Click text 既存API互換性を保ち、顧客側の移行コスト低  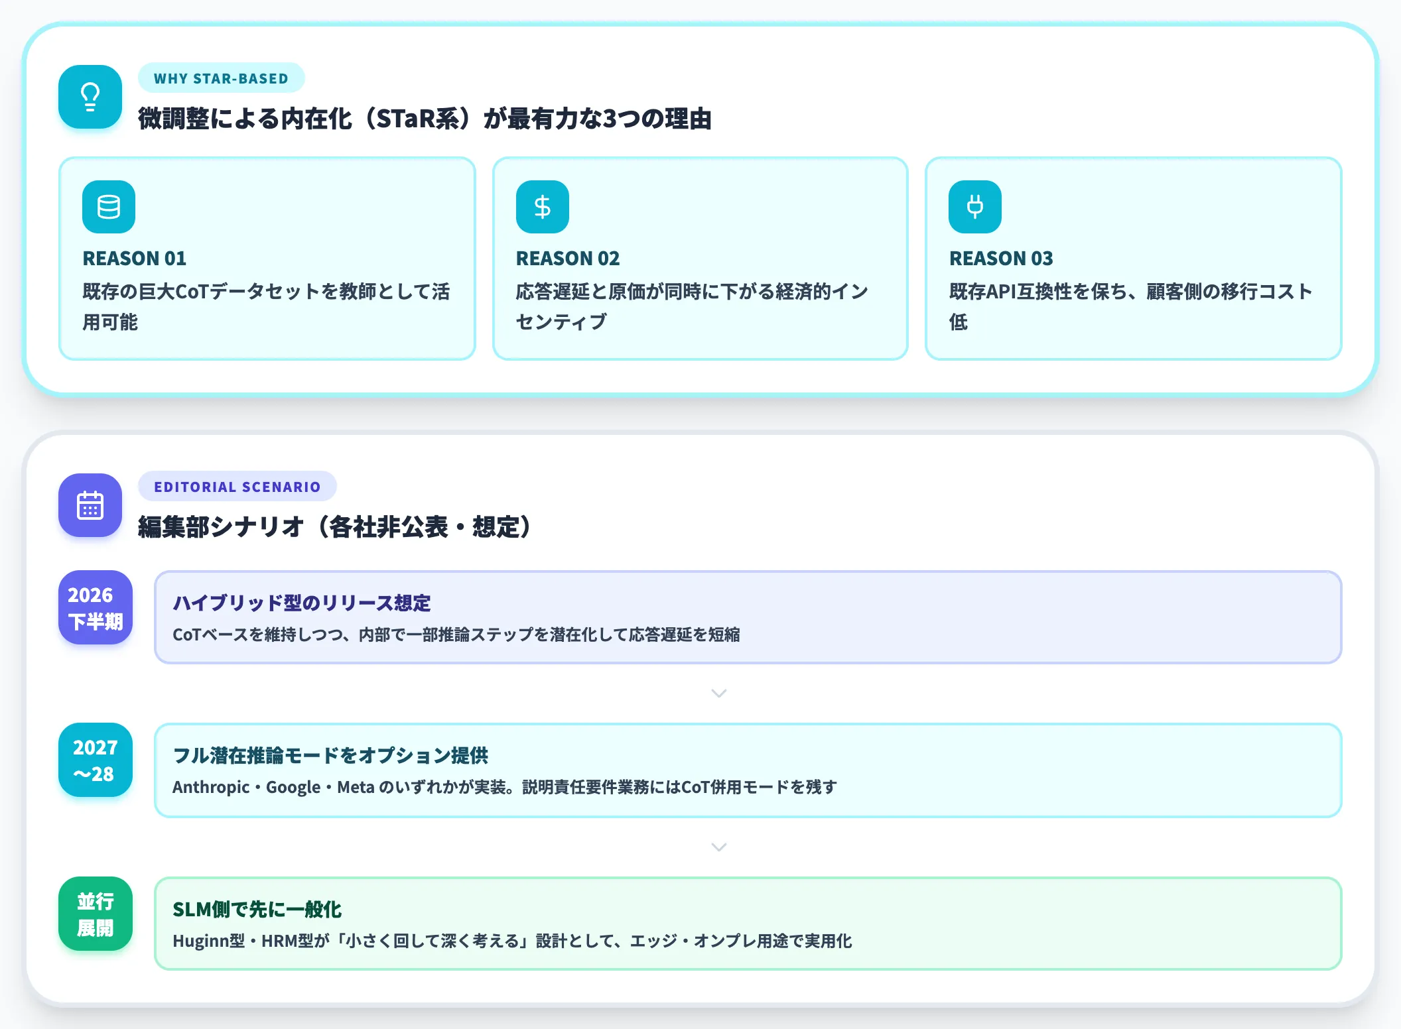pyautogui.click(x=1130, y=306)
